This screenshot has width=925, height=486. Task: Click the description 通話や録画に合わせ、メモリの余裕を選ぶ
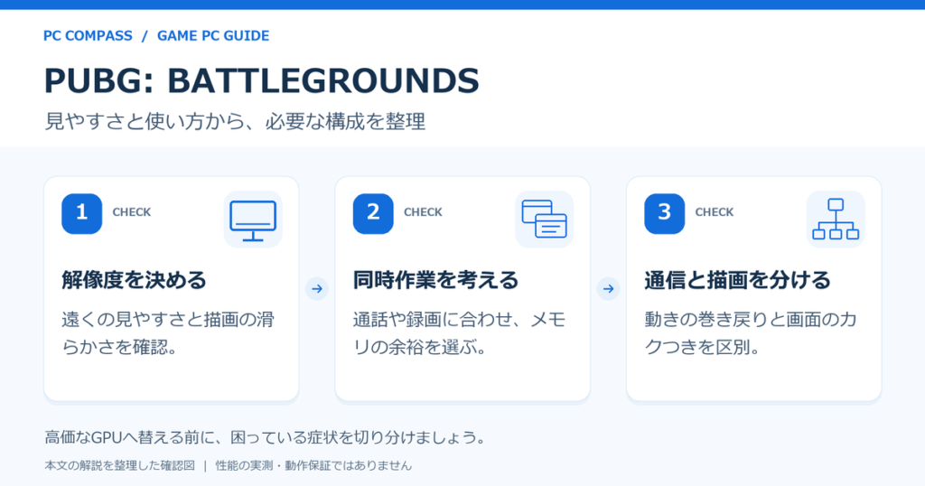click(460, 333)
